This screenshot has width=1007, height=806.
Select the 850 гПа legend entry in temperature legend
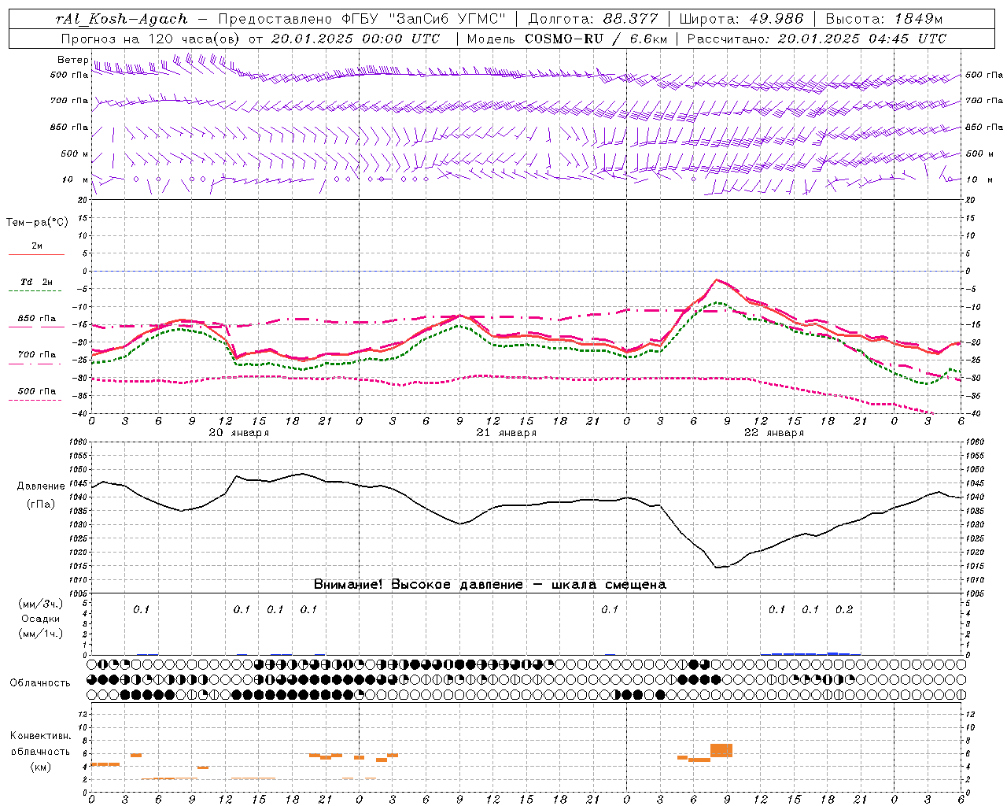[x=36, y=319]
